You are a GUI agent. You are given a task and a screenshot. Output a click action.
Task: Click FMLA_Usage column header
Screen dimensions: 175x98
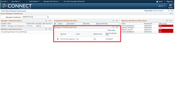tap(163, 24)
